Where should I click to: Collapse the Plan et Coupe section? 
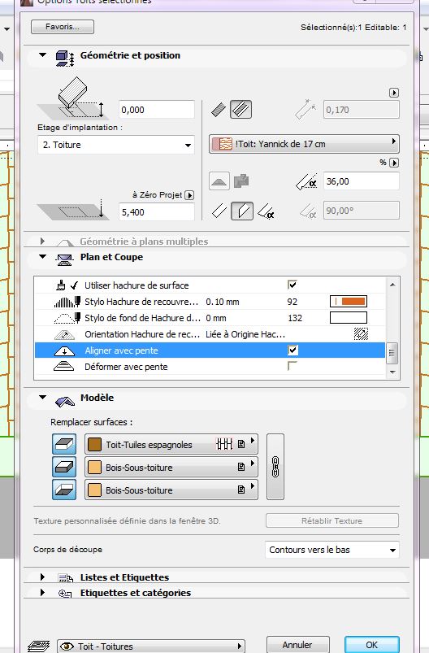42,256
